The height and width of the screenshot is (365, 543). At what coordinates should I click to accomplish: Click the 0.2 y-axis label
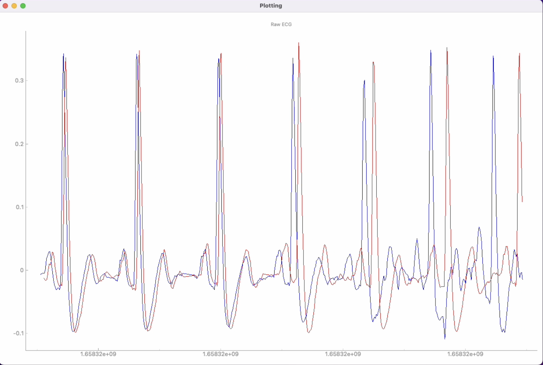click(x=19, y=144)
